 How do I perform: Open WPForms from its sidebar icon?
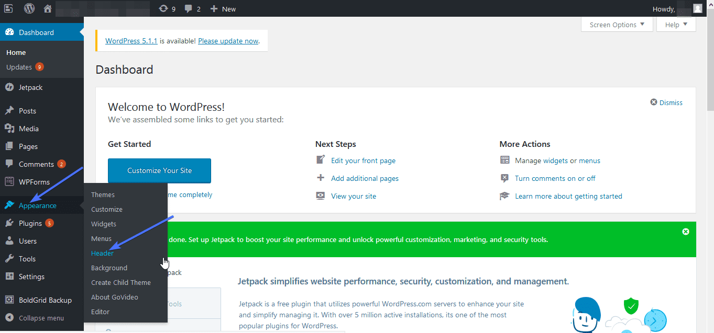click(x=10, y=181)
